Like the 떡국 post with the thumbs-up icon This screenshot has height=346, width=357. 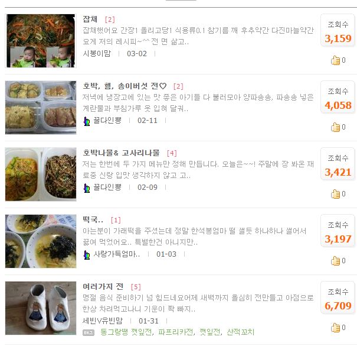coord(335,261)
